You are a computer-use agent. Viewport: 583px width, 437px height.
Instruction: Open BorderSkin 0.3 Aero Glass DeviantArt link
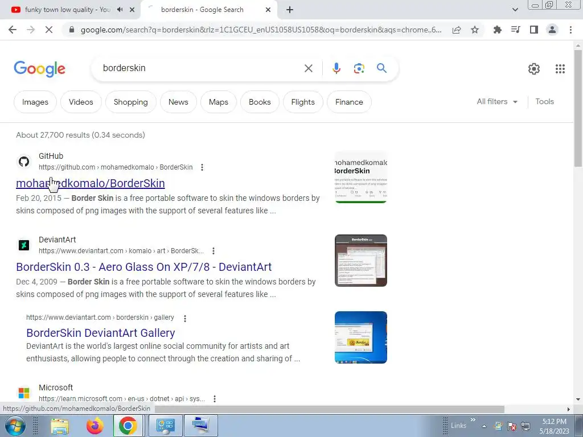[143, 267]
